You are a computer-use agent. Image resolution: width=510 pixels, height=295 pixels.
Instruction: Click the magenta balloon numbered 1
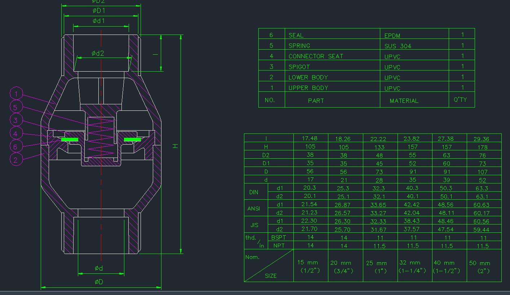coord(16,94)
